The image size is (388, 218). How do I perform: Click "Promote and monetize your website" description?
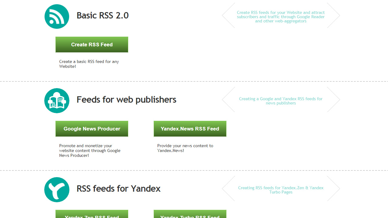90,150
